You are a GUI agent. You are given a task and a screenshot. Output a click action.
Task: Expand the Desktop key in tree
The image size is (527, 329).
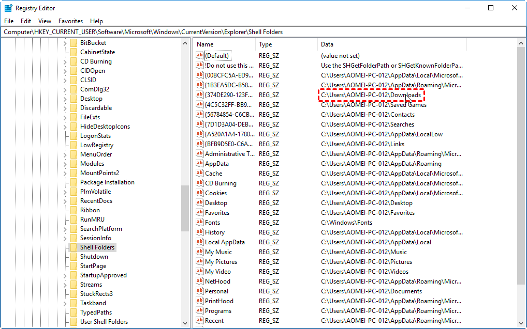tap(65, 99)
